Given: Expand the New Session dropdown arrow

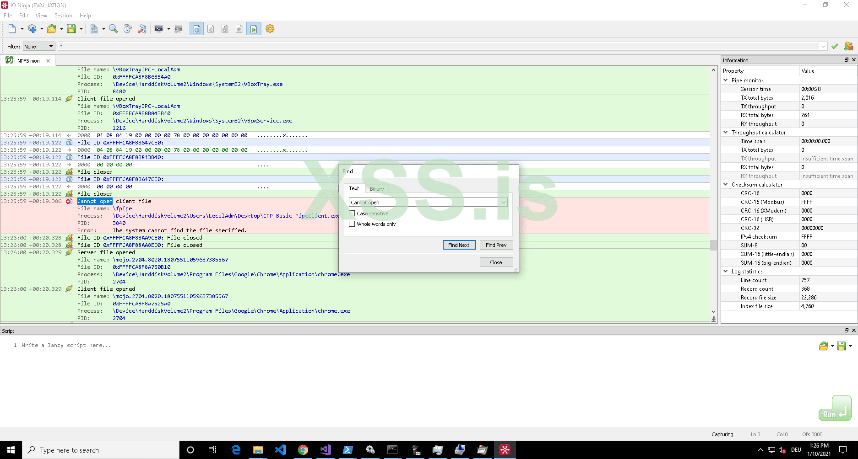Looking at the screenshot, I should 22,29.
